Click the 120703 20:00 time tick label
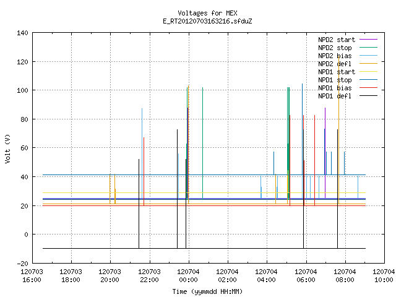Image resolution: width=396 pixels, height=297 pixels. [110, 276]
